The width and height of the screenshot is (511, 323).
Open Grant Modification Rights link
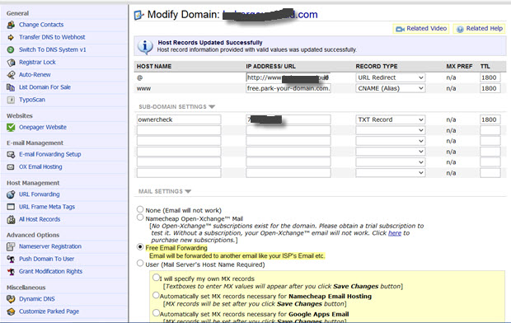(x=50, y=271)
